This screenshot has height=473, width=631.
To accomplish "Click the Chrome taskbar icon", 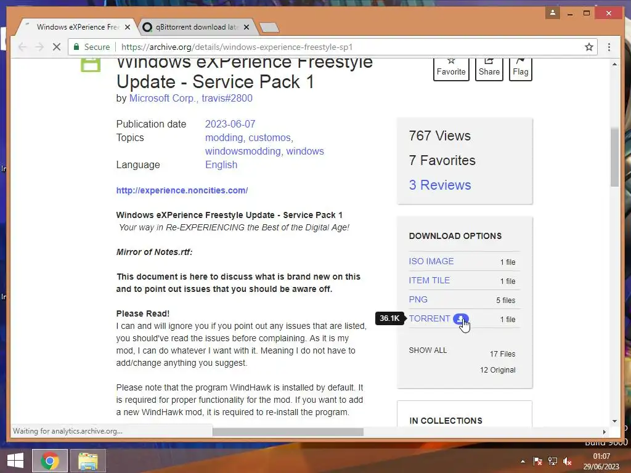I will pyautogui.click(x=50, y=461).
